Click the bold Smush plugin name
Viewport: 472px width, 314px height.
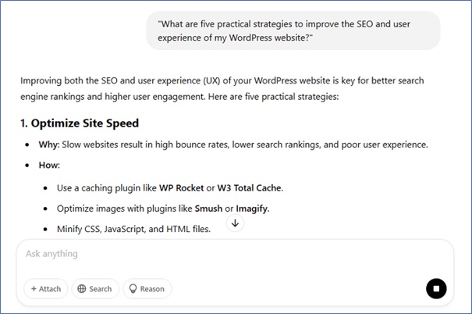(x=204, y=209)
